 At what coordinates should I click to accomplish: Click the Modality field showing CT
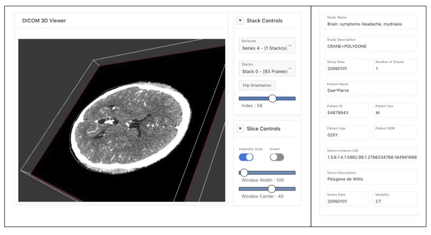(395, 199)
